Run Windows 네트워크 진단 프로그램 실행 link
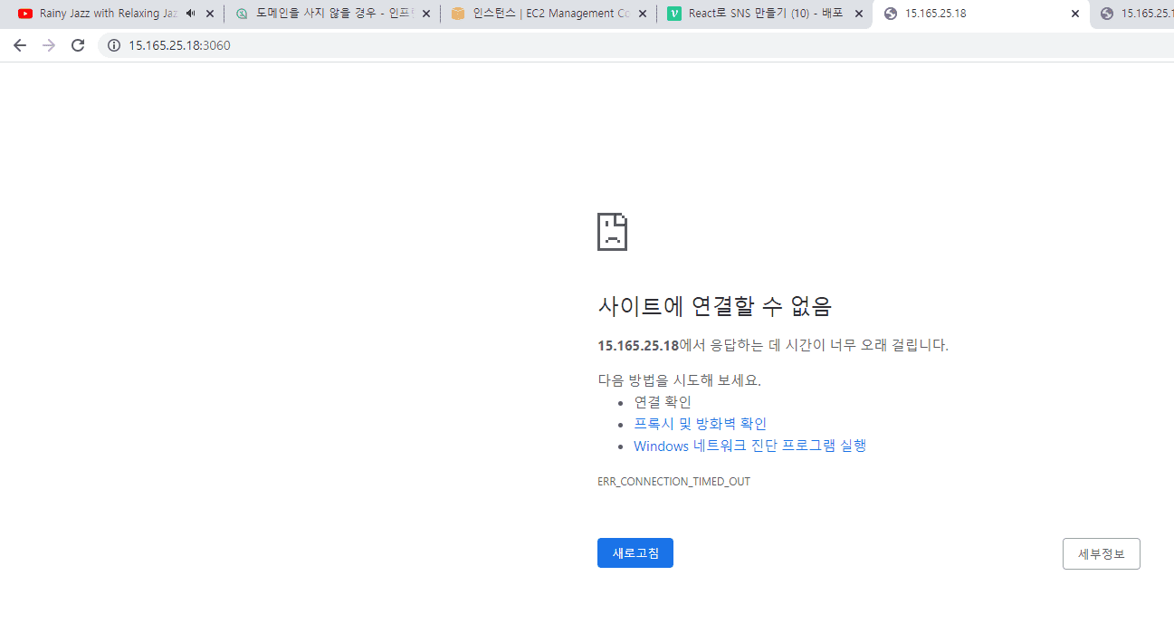The height and width of the screenshot is (643, 1174). (749, 446)
